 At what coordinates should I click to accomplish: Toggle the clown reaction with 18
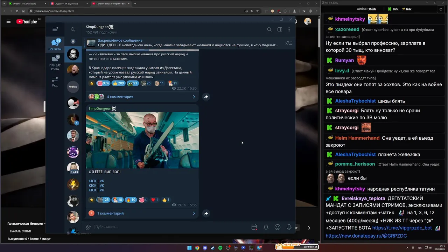(117, 200)
